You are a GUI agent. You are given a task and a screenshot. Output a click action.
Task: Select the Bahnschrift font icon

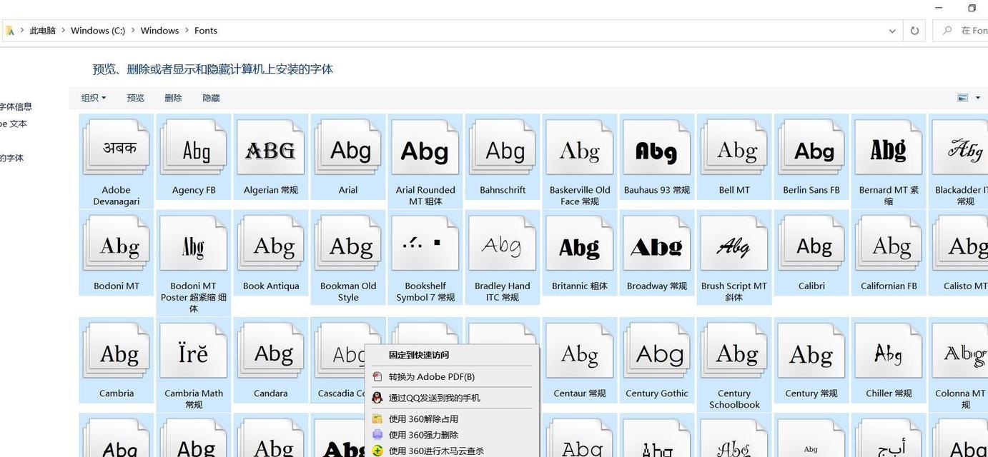503,147
